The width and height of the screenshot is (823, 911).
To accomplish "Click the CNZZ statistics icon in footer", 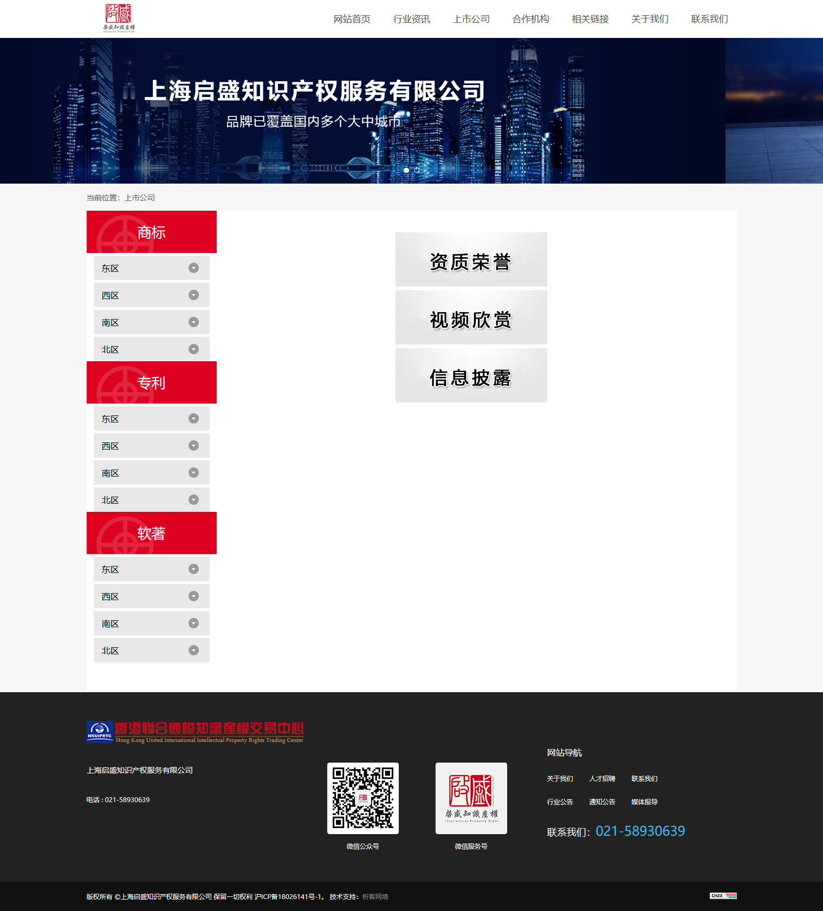I will click(x=723, y=896).
